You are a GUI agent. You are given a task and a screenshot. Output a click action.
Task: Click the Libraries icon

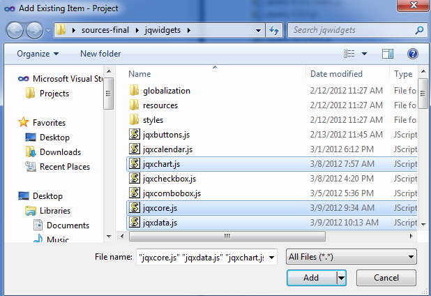31,211
